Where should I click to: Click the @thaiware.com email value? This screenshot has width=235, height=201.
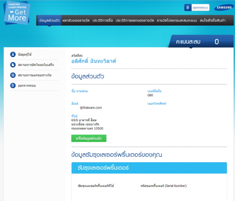(91, 108)
